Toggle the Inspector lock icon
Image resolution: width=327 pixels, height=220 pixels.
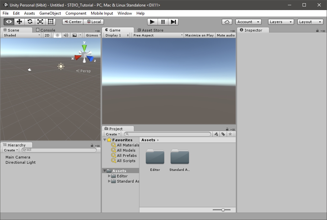(317, 31)
